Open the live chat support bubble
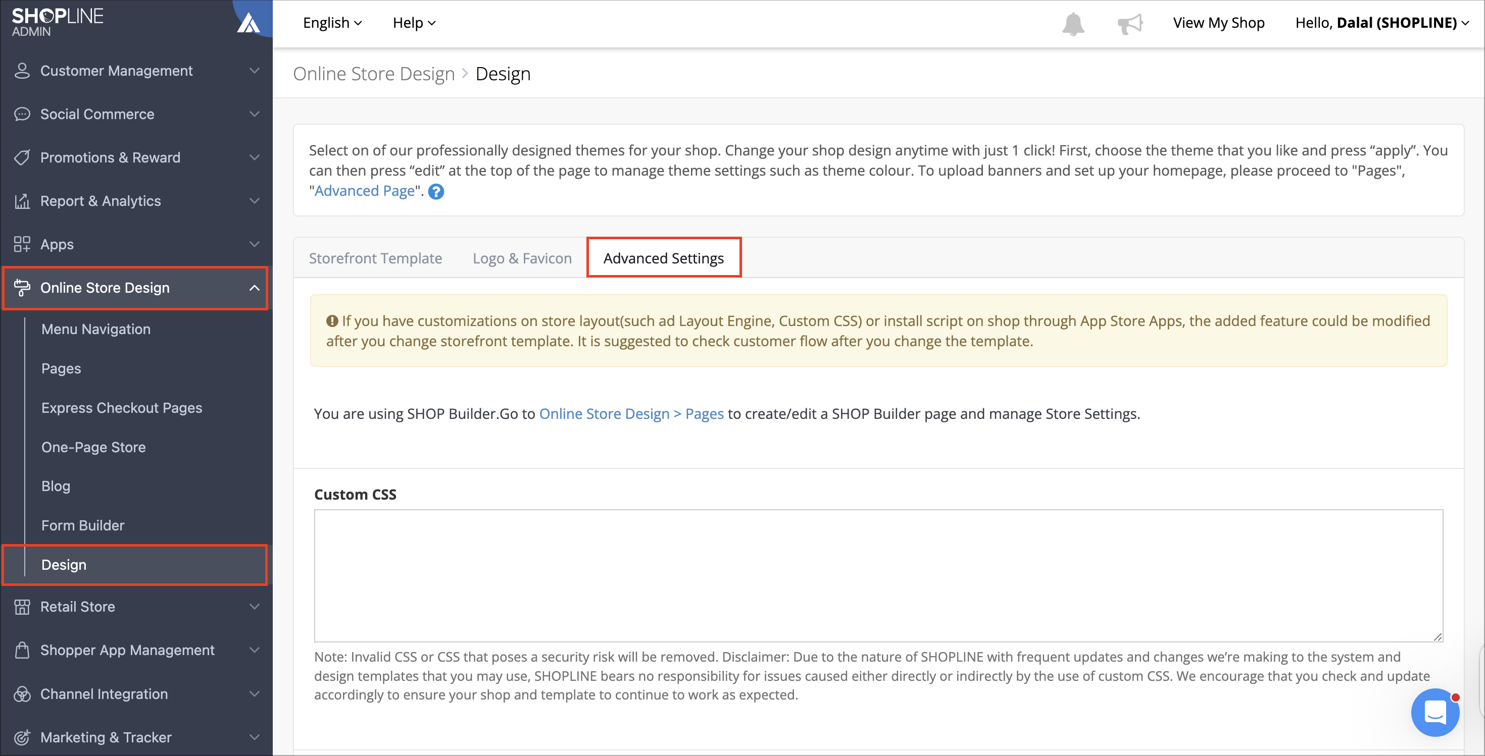Screen dimensions: 1485x756 click(1435, 712)
